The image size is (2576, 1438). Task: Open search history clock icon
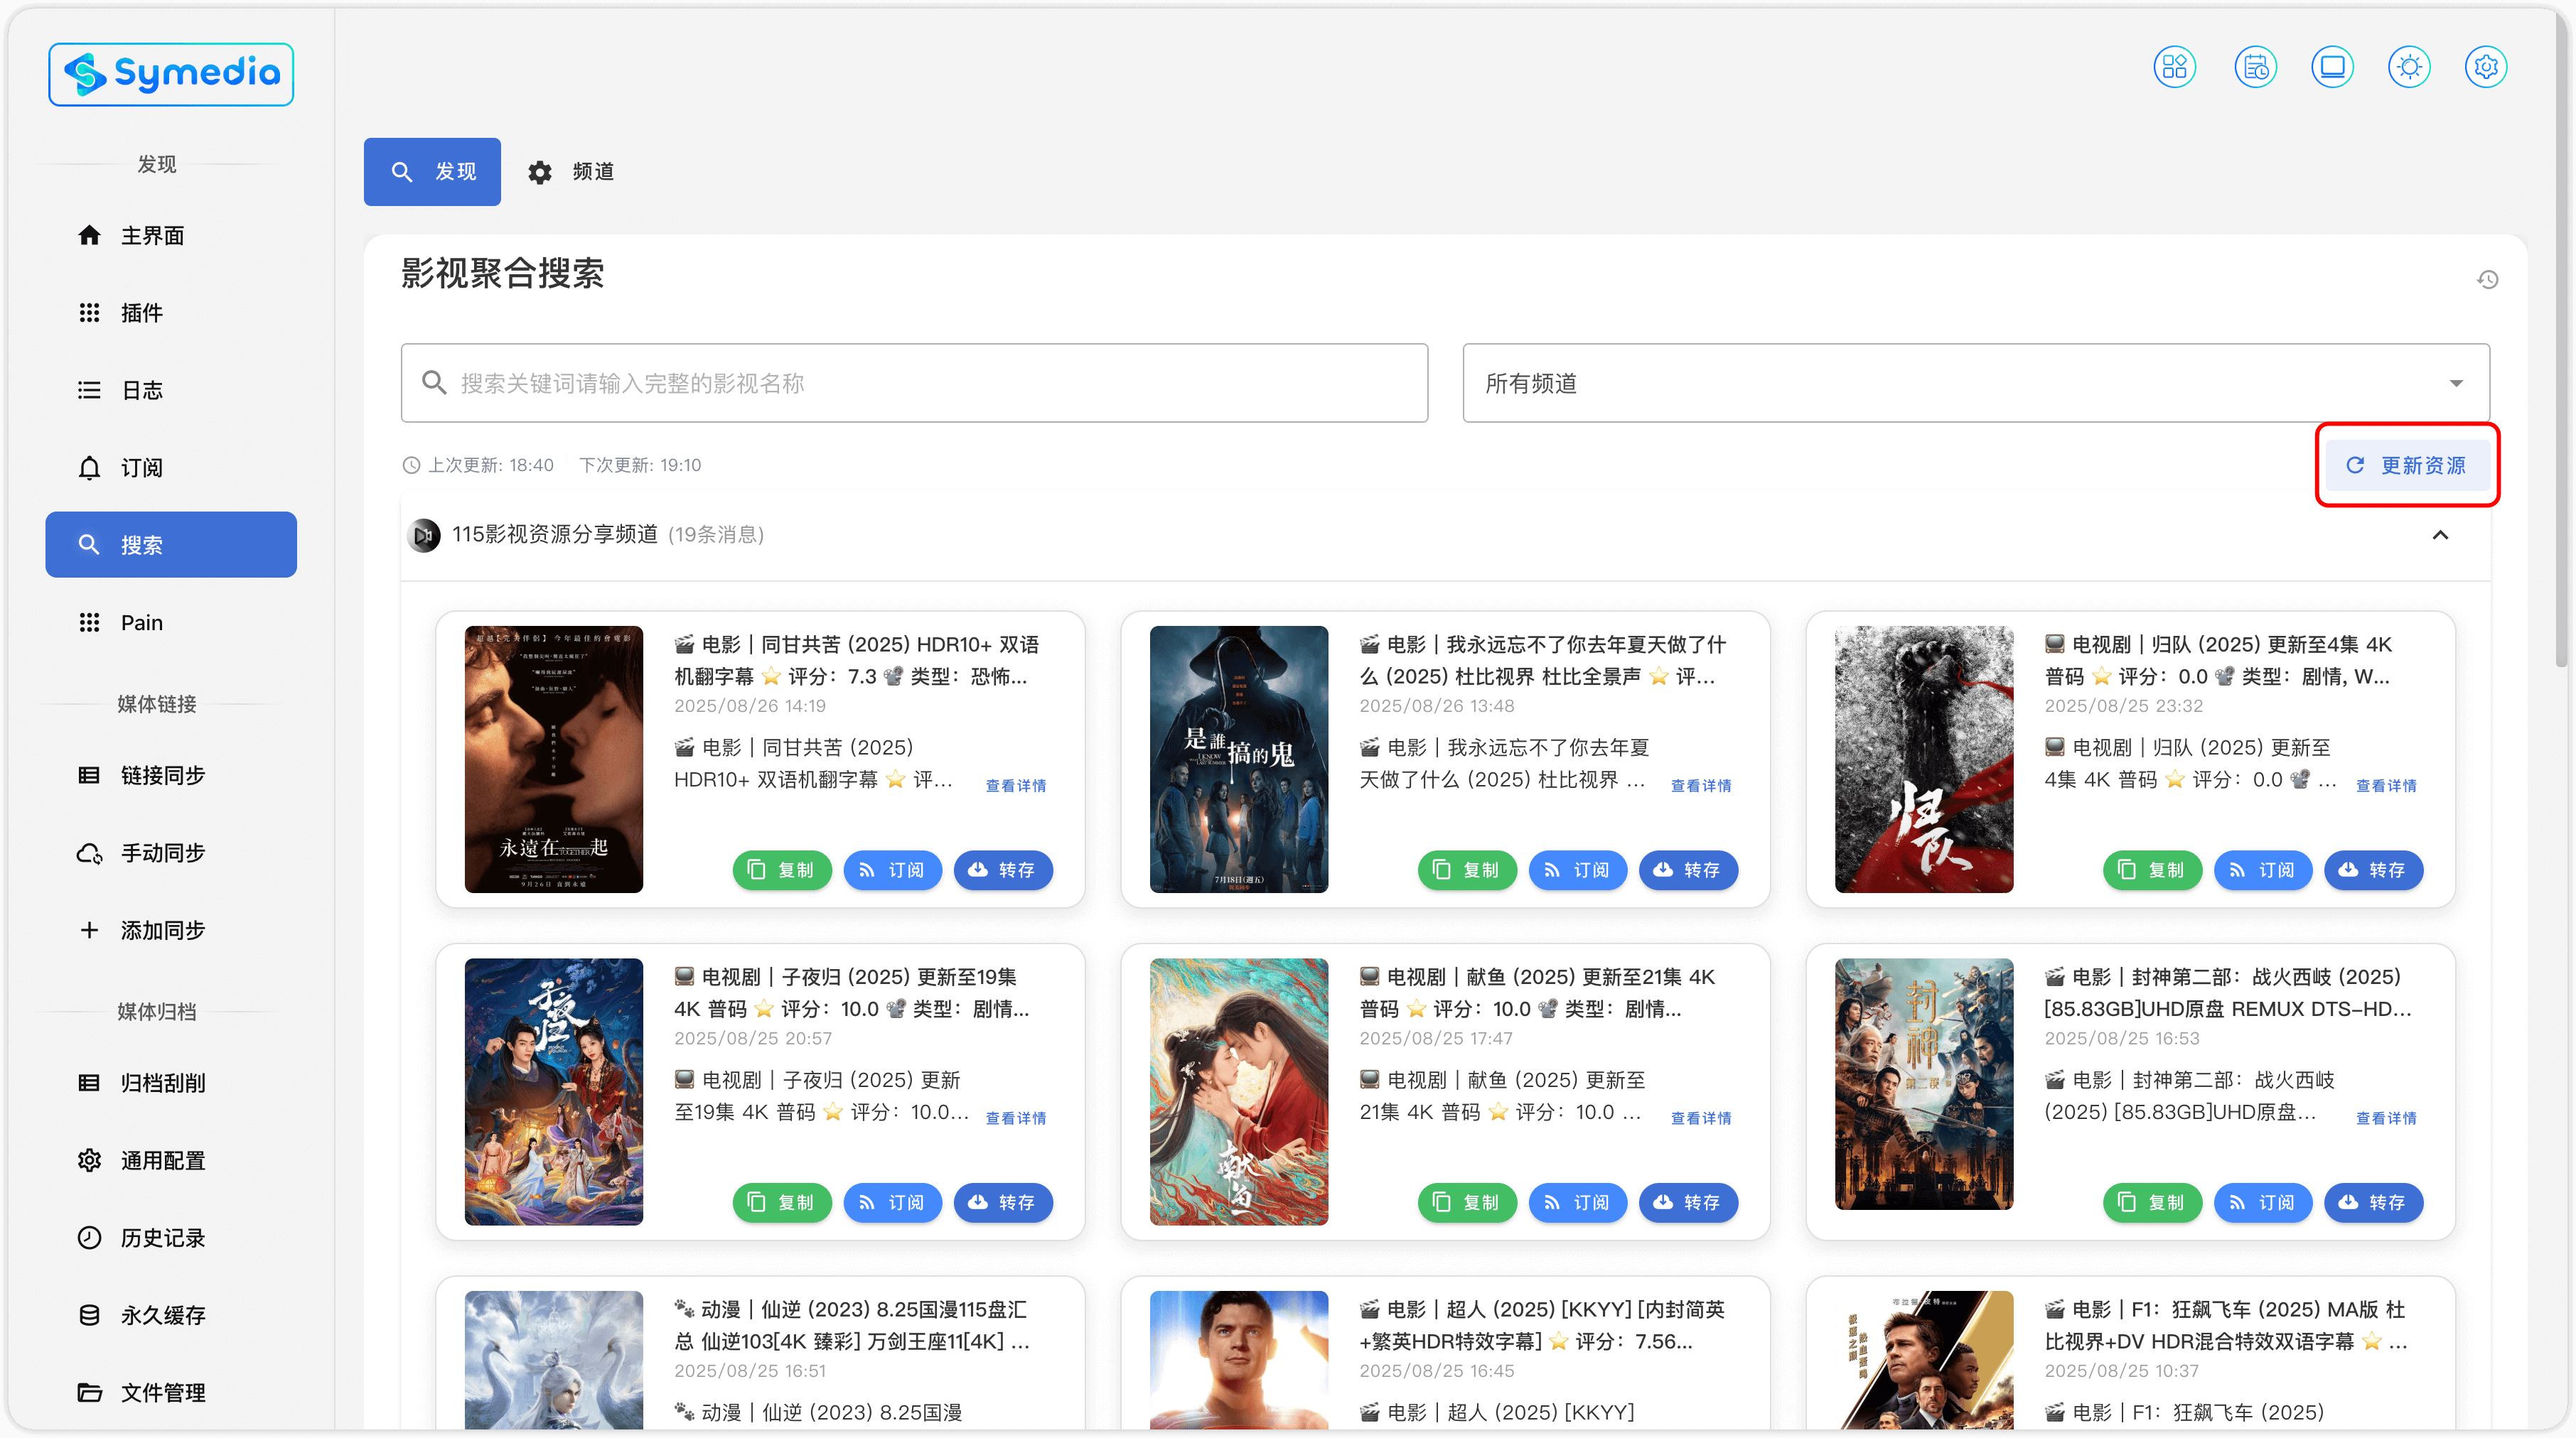point(2487,280)
